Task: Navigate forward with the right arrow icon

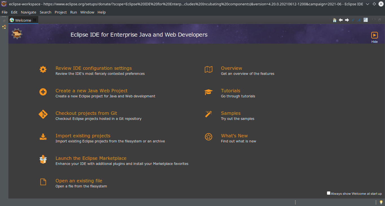Action: coord(347,20)
